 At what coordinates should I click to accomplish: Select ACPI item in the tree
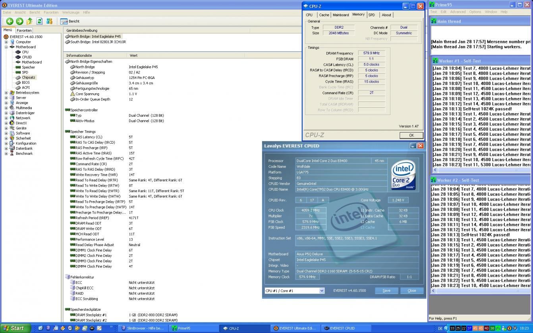point(25,88)
